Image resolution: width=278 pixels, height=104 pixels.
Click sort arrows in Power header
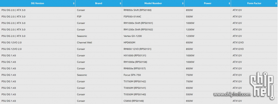[x=229, y=3]
